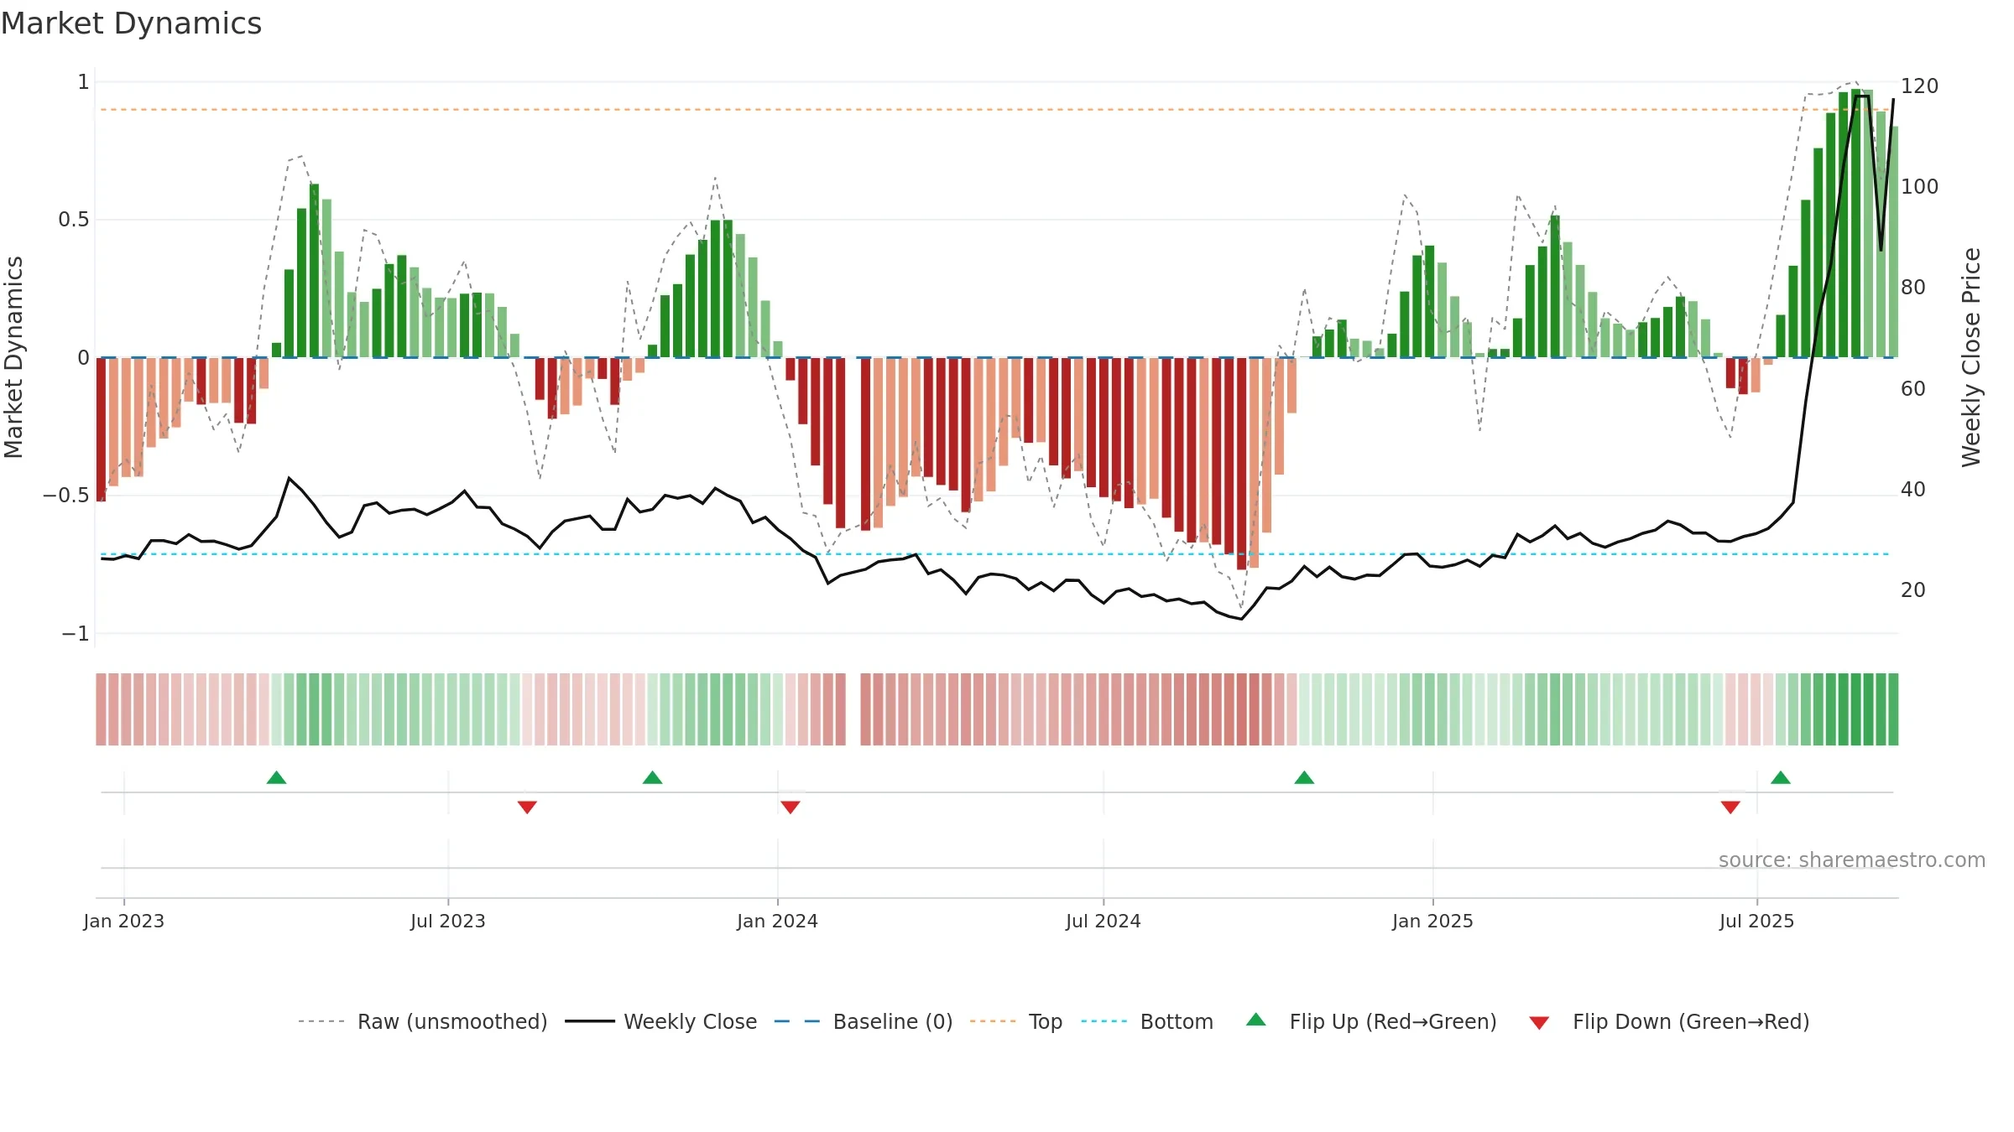Toggle Flip Down (Green→Red) legend entry

point(1669,1021)
